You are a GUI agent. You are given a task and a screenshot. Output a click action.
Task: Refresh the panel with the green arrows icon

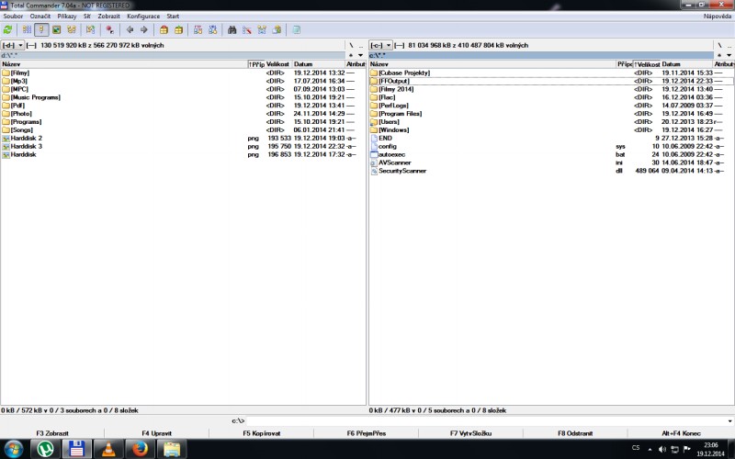tap(7, 30)
